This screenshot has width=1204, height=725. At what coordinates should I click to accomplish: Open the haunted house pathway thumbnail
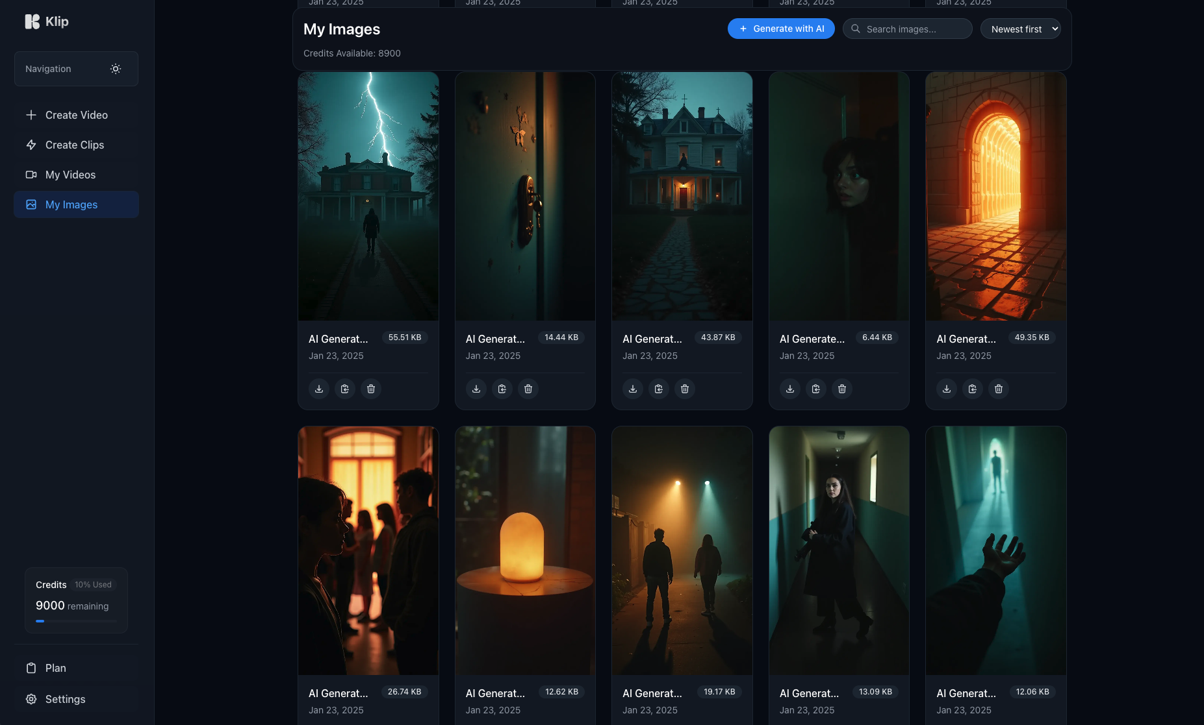[682, 196]
